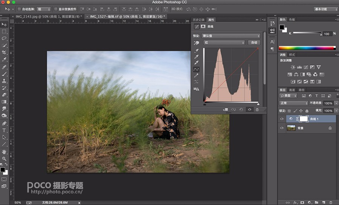Hide the 曲线 1 layer

(x=282, y=119)
